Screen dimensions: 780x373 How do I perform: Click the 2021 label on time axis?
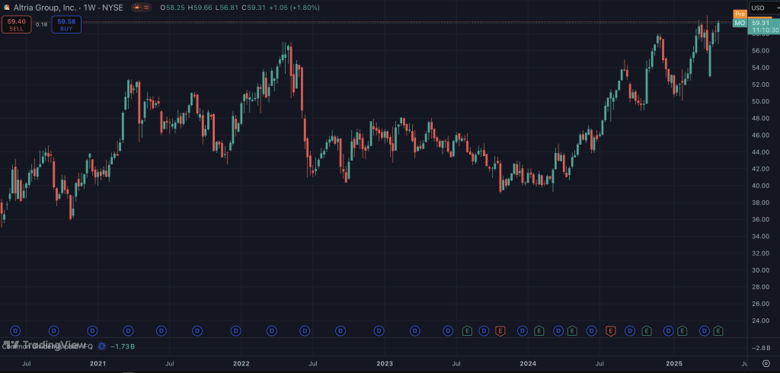[x=98, y=364]
